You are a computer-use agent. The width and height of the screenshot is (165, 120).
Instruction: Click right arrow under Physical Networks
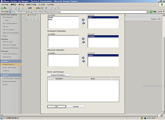click(83, 58)
